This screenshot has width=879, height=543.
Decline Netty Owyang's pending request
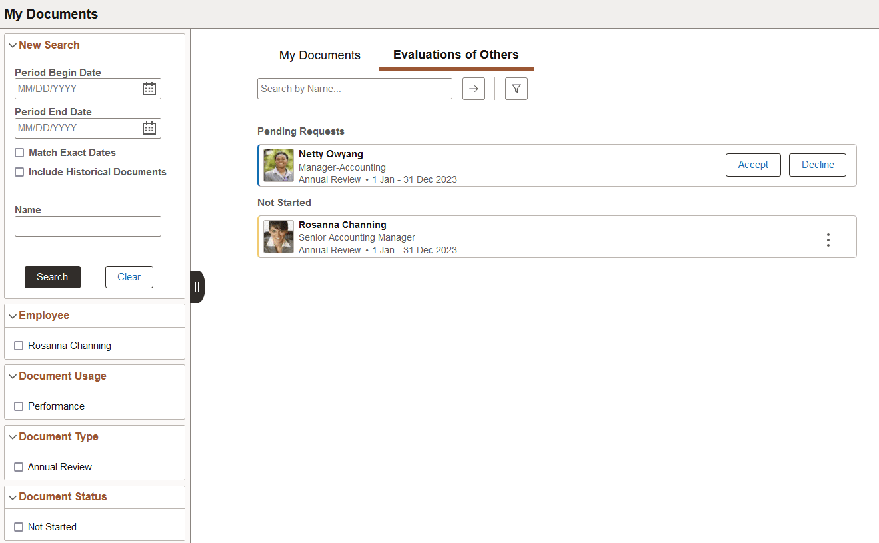click(817, 165)
